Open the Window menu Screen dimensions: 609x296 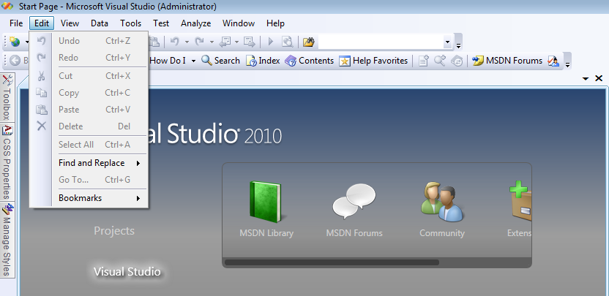(239, 23)
